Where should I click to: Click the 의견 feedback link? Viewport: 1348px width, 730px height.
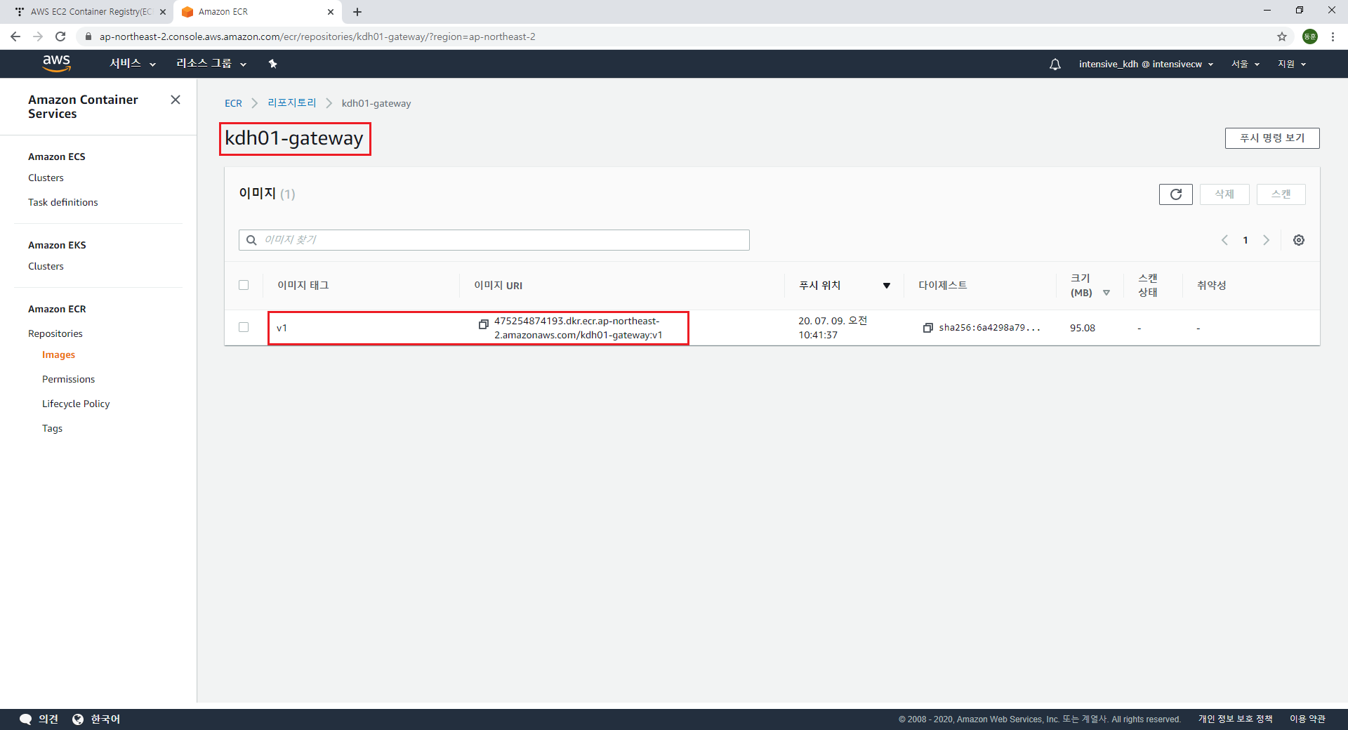click(48, 719)
